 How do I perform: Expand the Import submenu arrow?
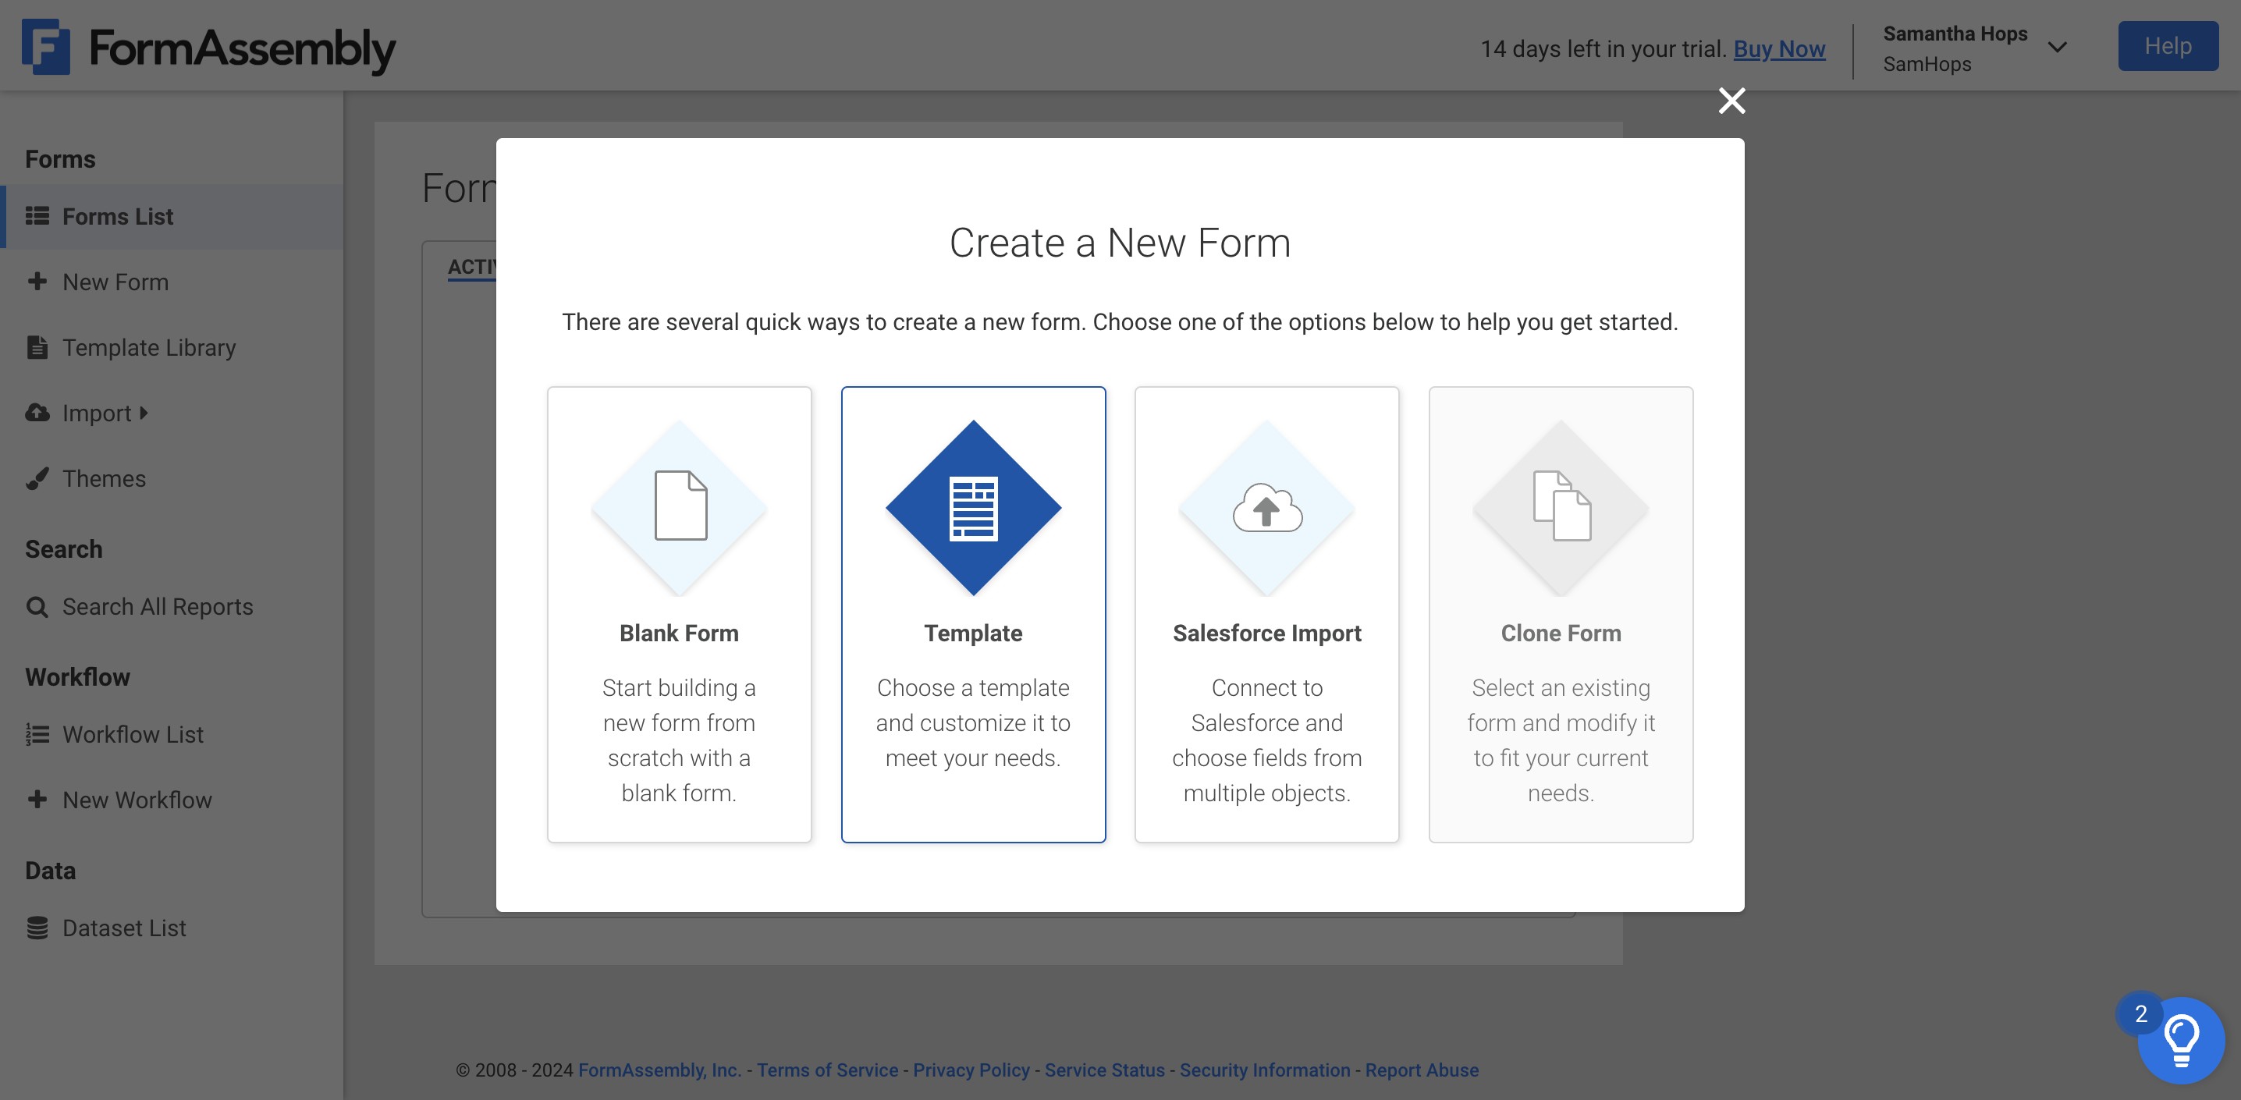144,412
